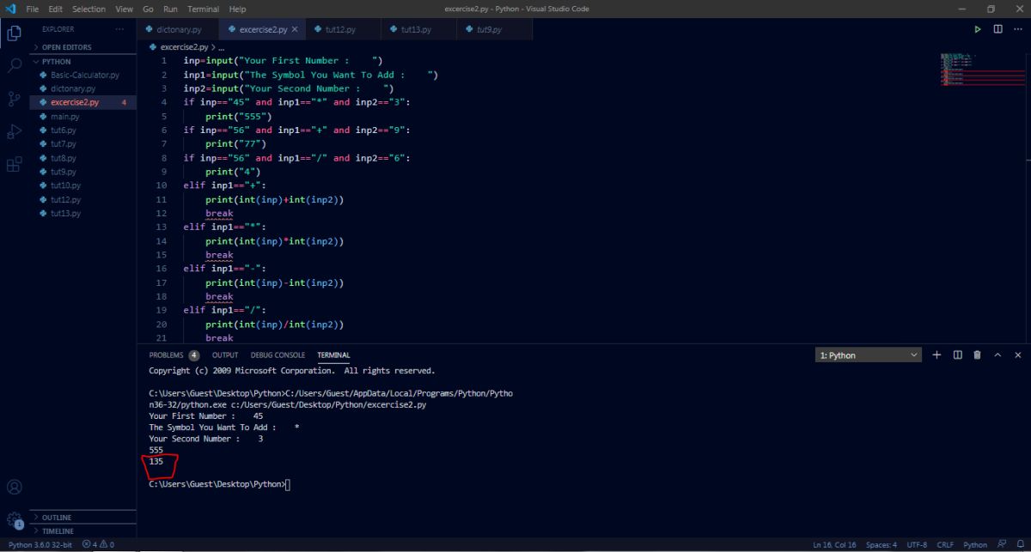
Task: Kill terminal with trash icon
Action: tap(977, 355)
